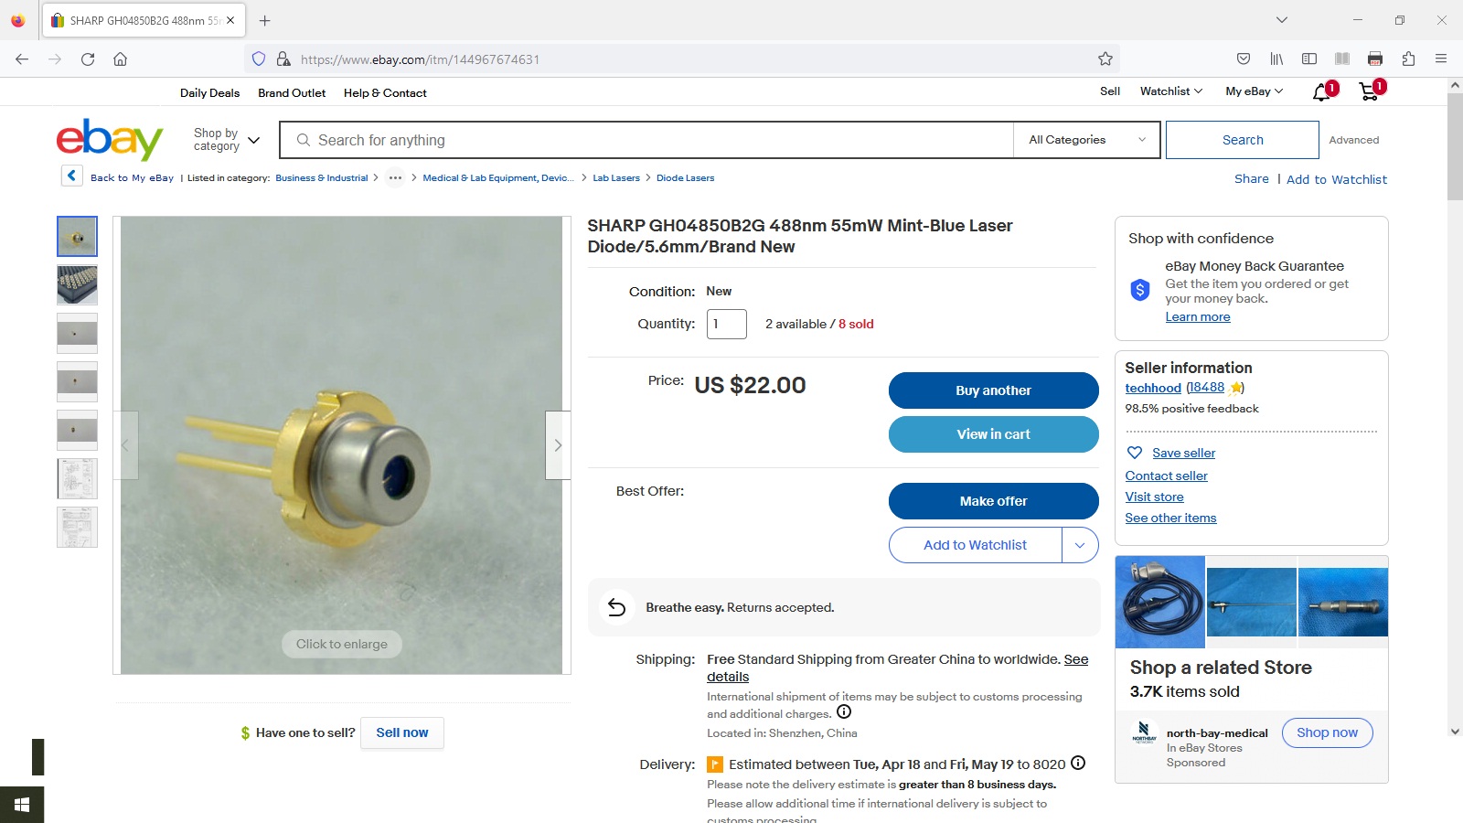The image size is (1463, 823).
Task: Open the extensions puzzle icon
Action: (1408, 59)
